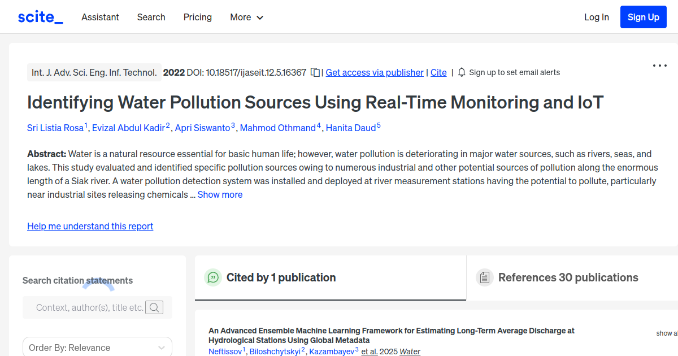The height and width of the screenshot is (356, 678).
Task: Open the More navigation menu
Action: tap(246, 17)
